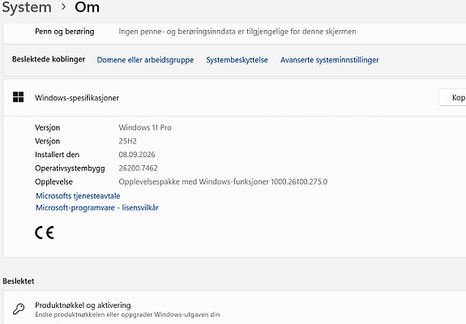
Task: Click the Om breadcrumb title
Action: (x=87, y=7)
